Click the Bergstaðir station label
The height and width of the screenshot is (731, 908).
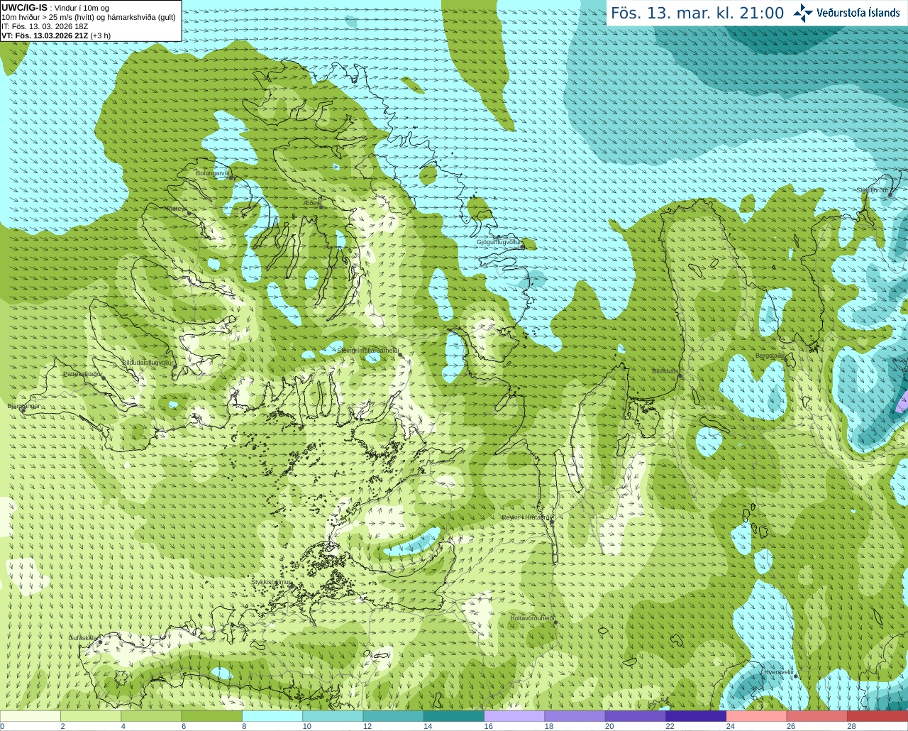click(x=770, y=356)
